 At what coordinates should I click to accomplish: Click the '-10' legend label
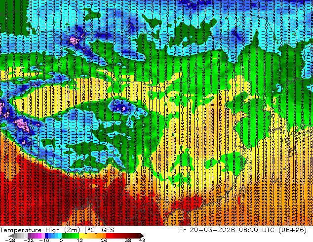pos(44,240)
